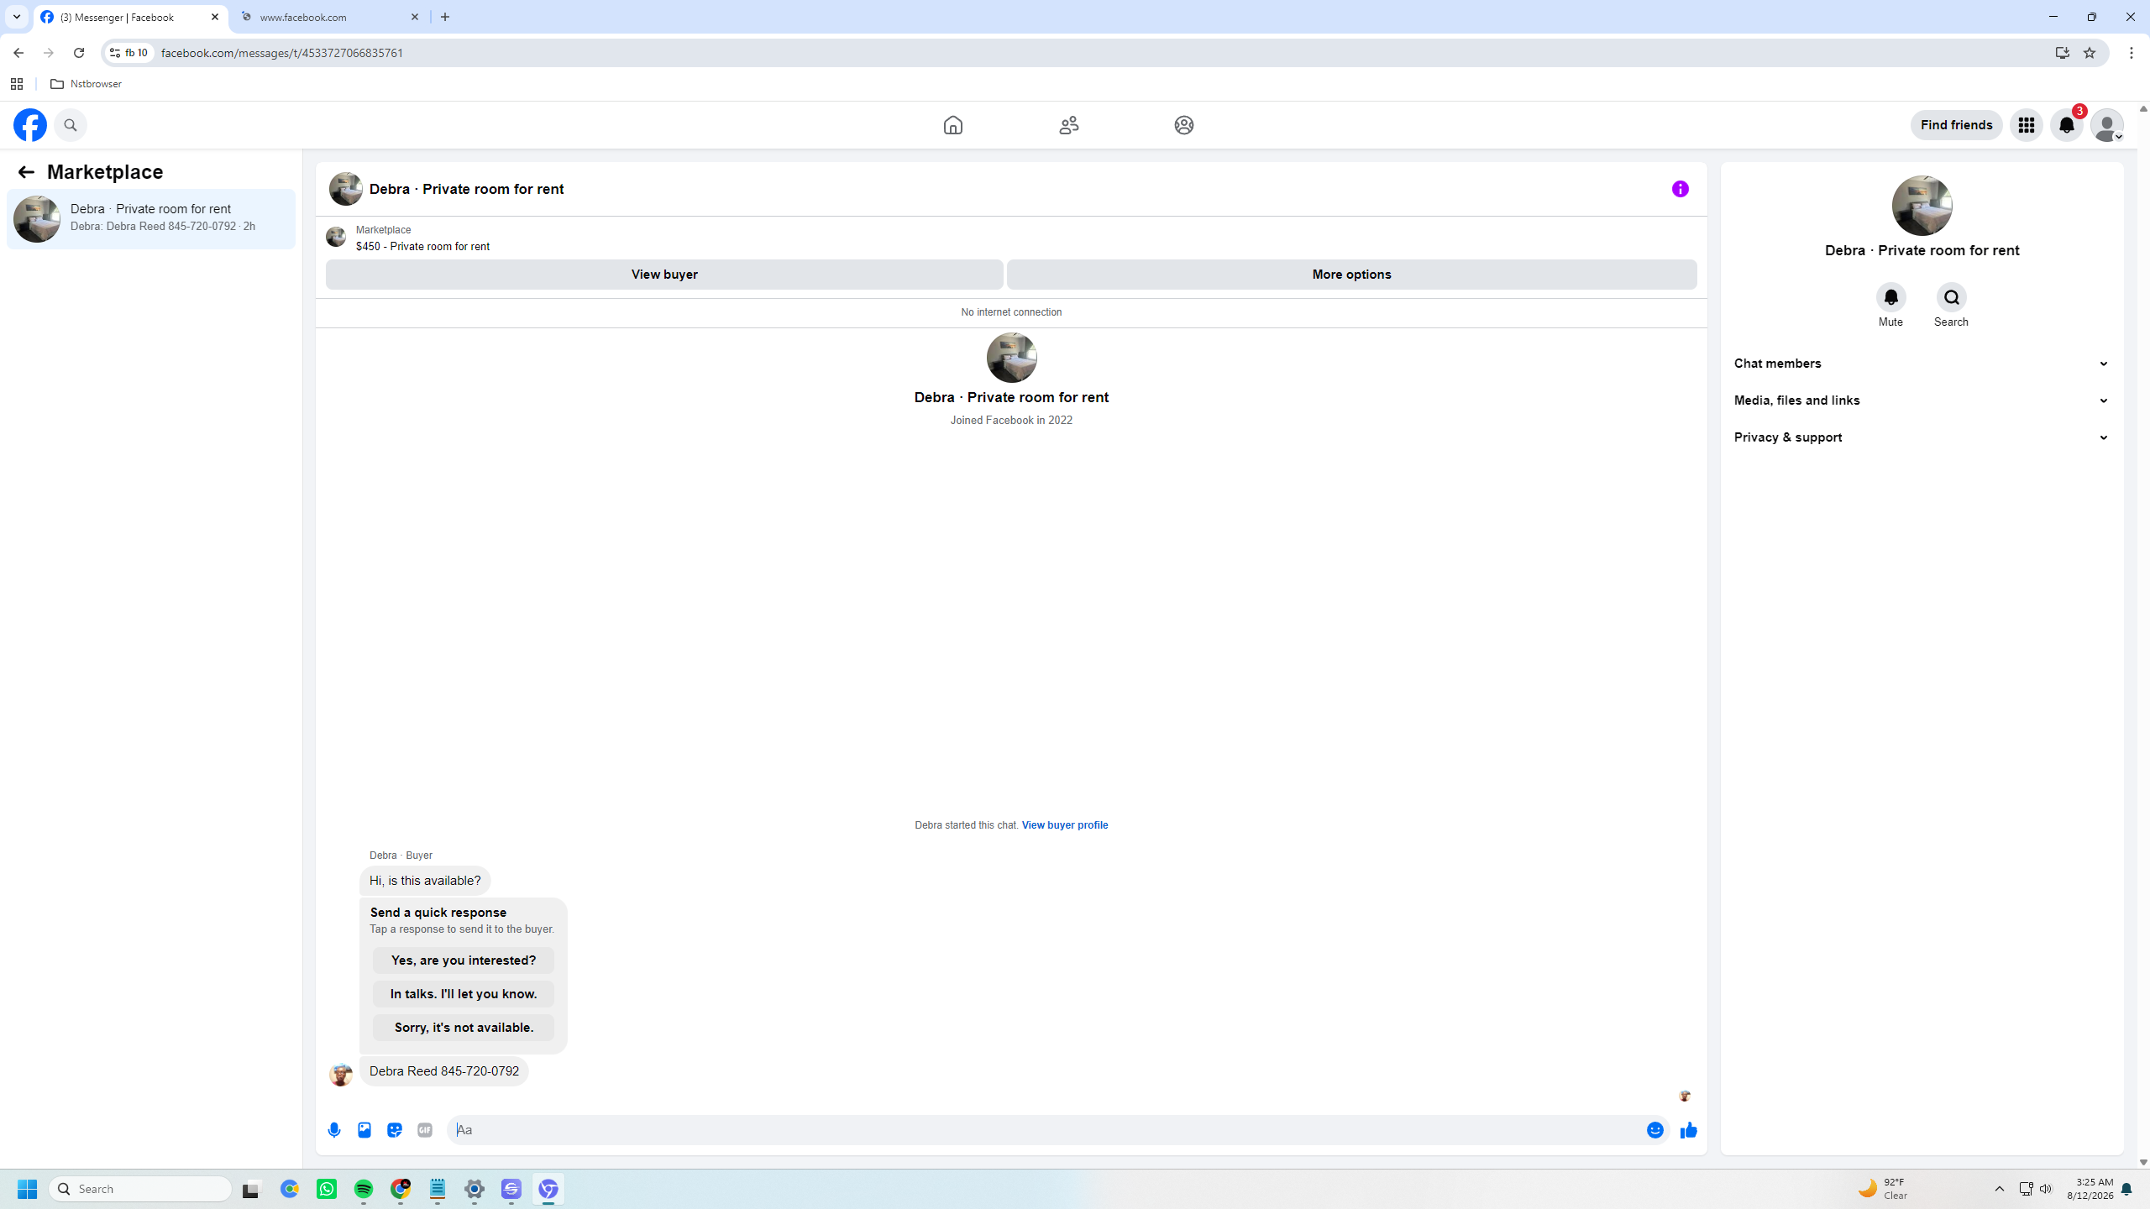Expand the Privacy & support section

1922,437
